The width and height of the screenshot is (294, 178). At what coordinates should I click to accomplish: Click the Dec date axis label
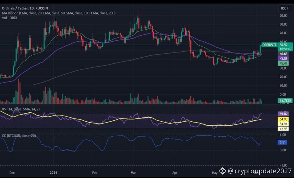(x=12, y=173)
